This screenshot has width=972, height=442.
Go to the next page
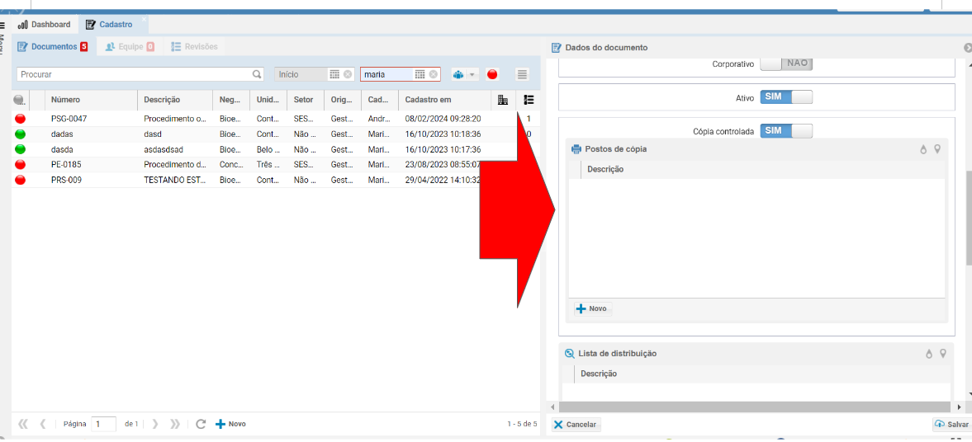(x=155, y=424)
